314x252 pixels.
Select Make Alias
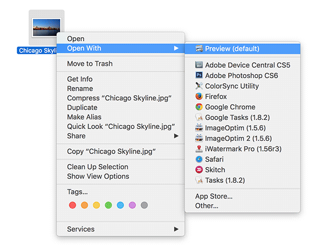coord(120,117)
